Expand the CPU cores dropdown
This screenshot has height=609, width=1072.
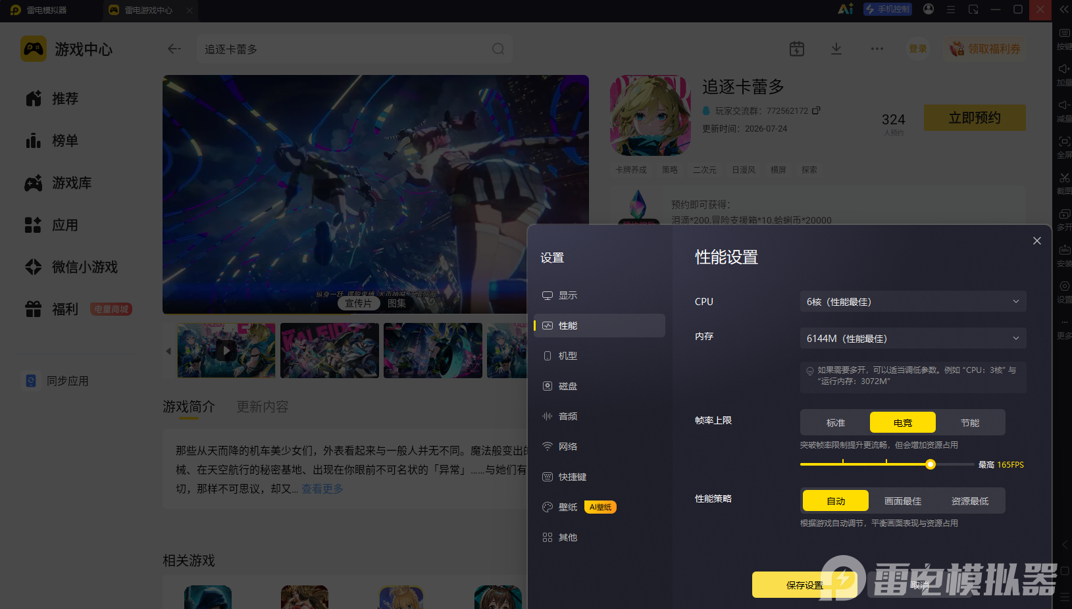point(913,302)
